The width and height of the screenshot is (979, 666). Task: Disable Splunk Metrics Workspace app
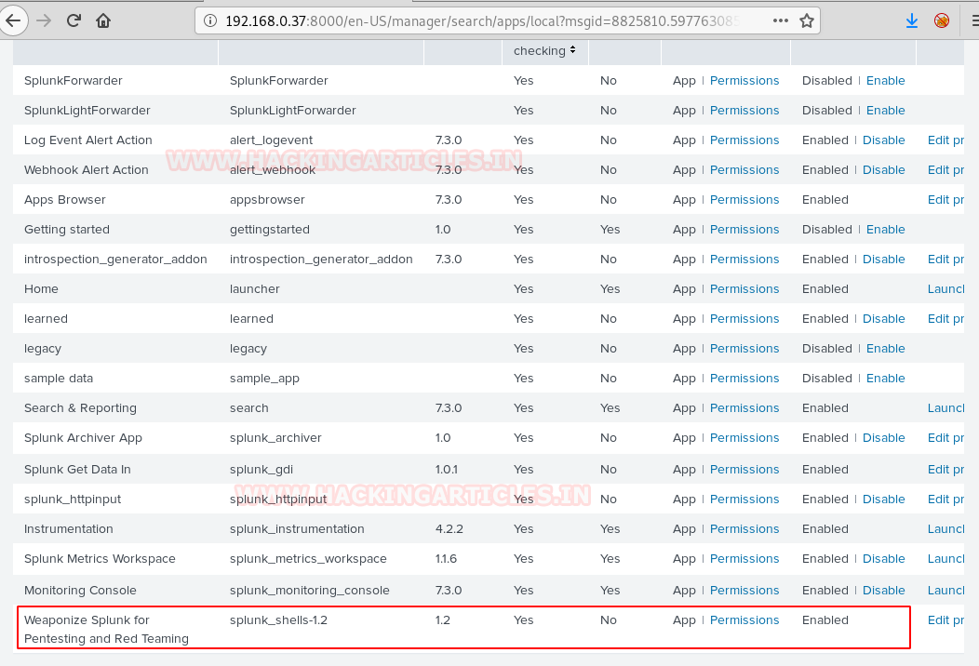pyautogui.click(x=883, y=559)
